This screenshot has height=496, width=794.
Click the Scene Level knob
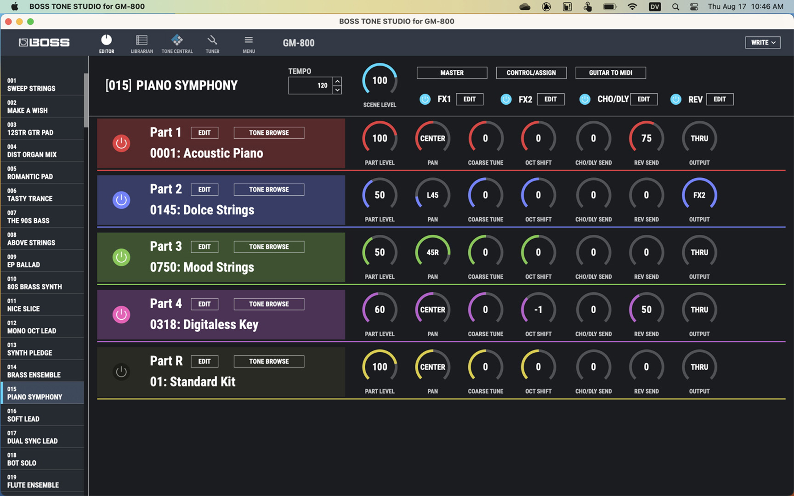[x=380, y=81]
